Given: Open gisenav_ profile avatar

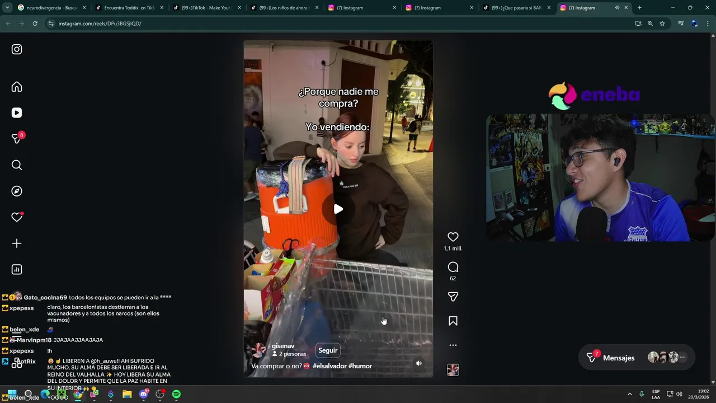Looking at the screenshot, I should pyautogui.click(x=258, y=350).
